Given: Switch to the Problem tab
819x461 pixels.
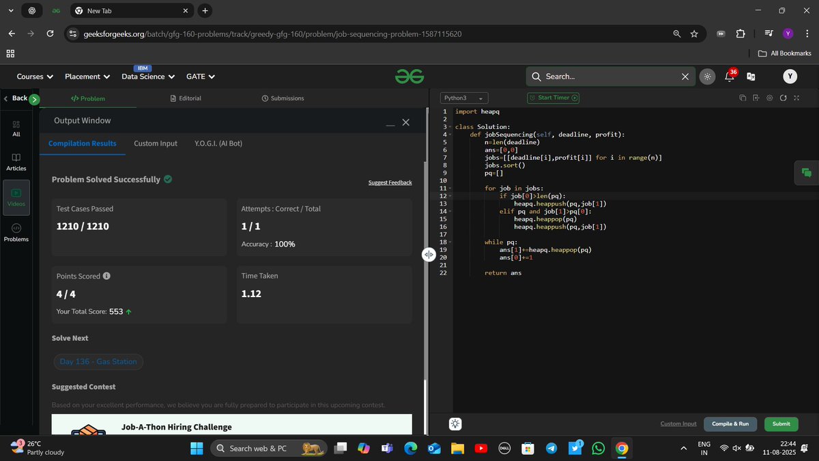Looking at the screenshot, I should click(x=88, y=98).
